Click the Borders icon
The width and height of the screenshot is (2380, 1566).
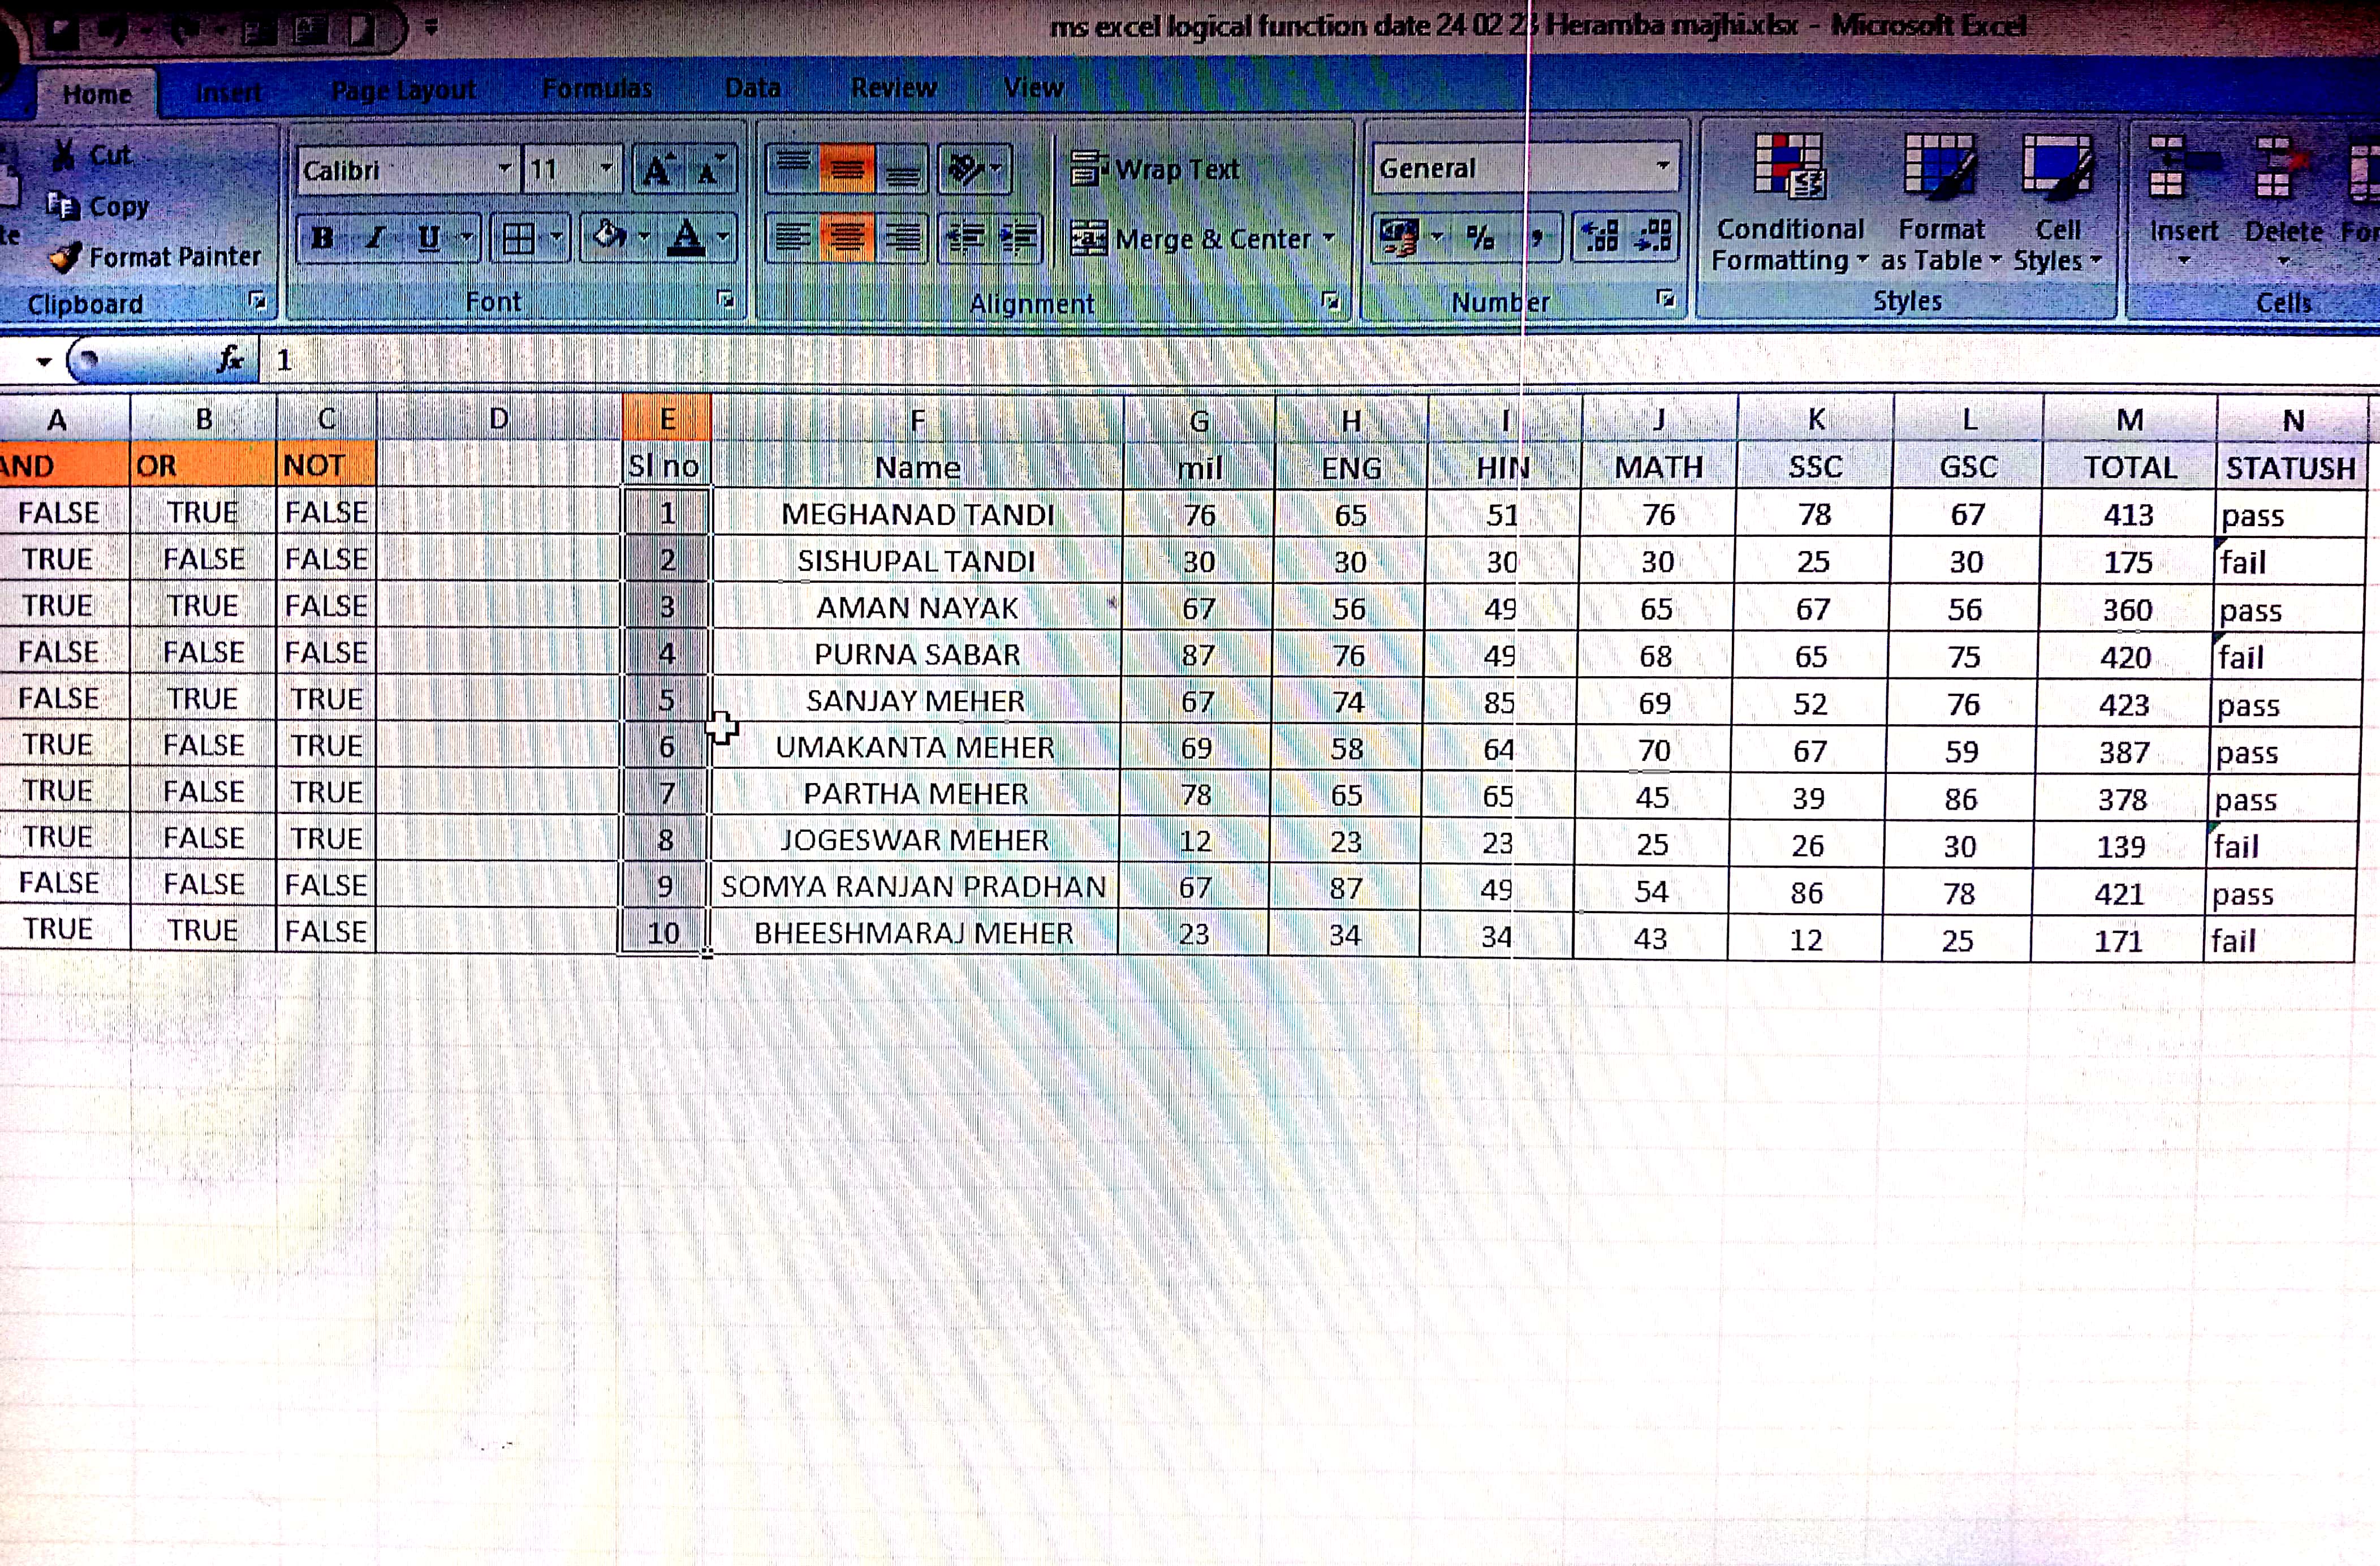coord(518,238)
